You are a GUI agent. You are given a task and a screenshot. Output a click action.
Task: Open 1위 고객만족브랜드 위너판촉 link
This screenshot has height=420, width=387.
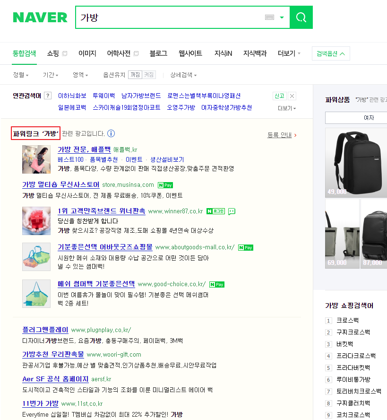(102, 211)
